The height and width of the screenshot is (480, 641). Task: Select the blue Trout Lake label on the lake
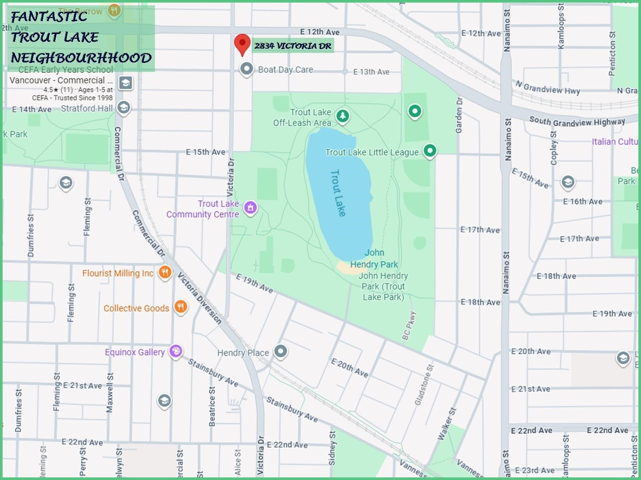point(338,193)
